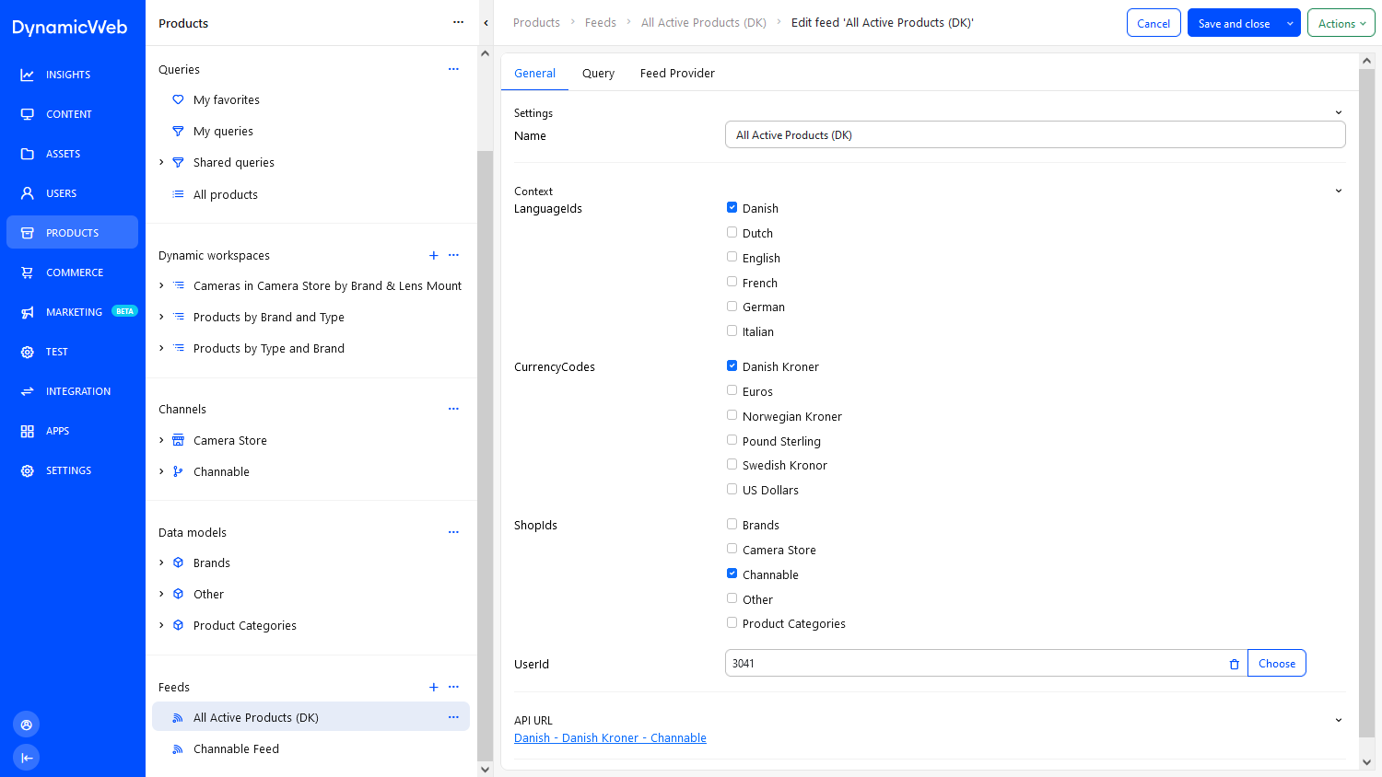Open the Actions menu button
1382x777 pixels.
coord(1341,23)
